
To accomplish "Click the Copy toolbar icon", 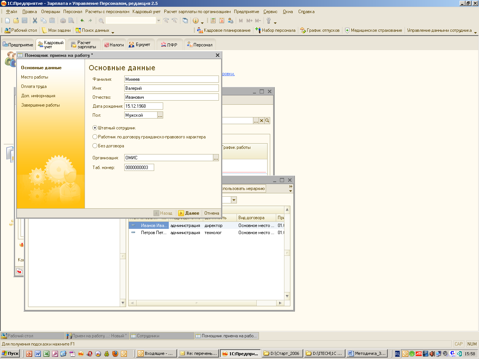I will point(44,21).
